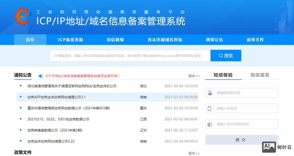Click the 辽宁 region label

(x=143, y=130)
